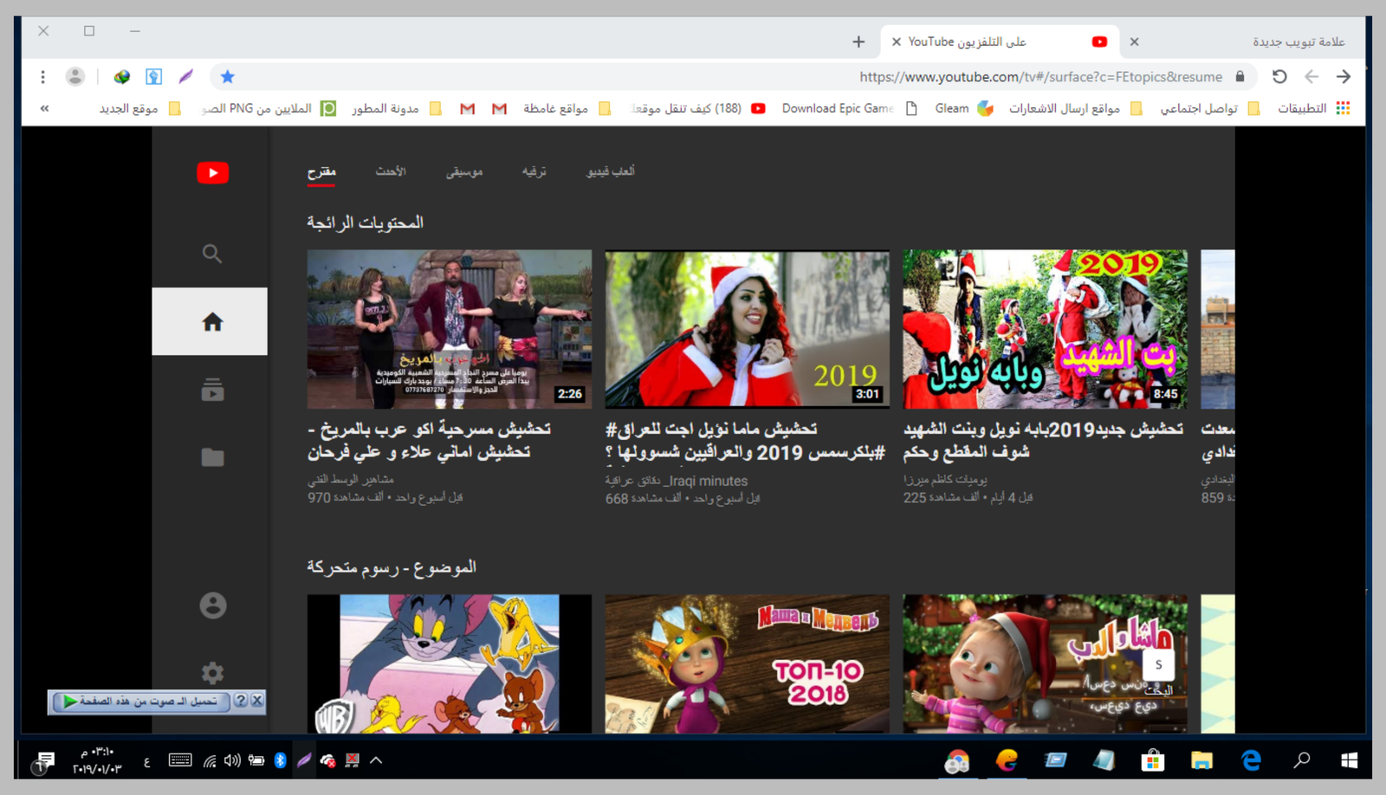Screen dimensions: 1386x795
Task: Switch to the ألعاب فيديو tab
Action: 611,171
